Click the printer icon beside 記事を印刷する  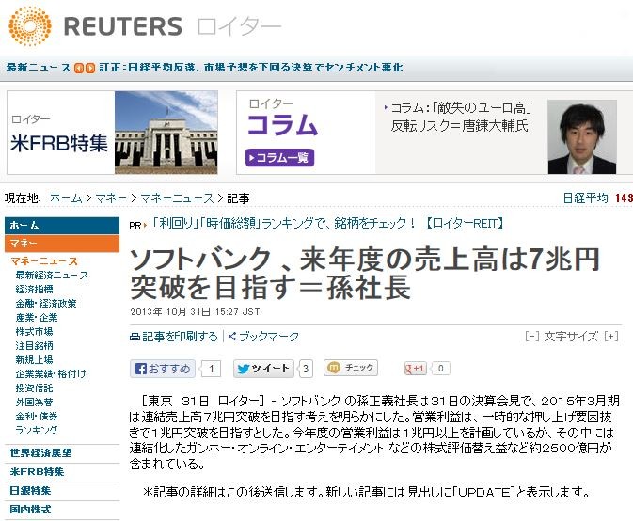tap(135, 337)
